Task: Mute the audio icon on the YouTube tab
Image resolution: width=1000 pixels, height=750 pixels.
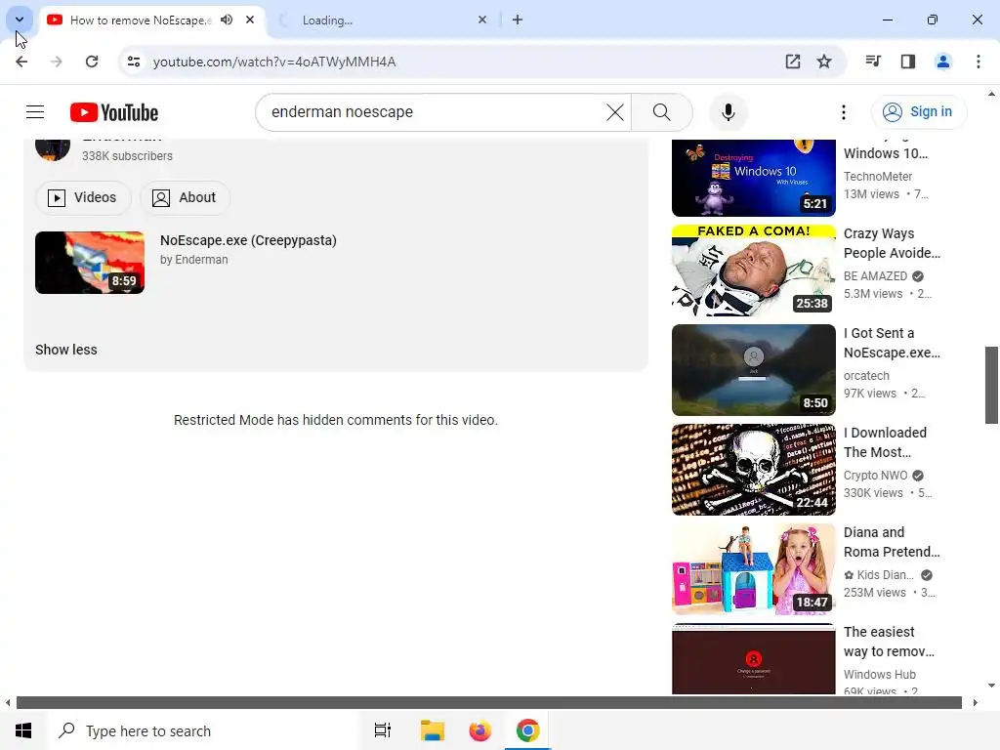Action: pyautogui.click(x=227, y=20)
